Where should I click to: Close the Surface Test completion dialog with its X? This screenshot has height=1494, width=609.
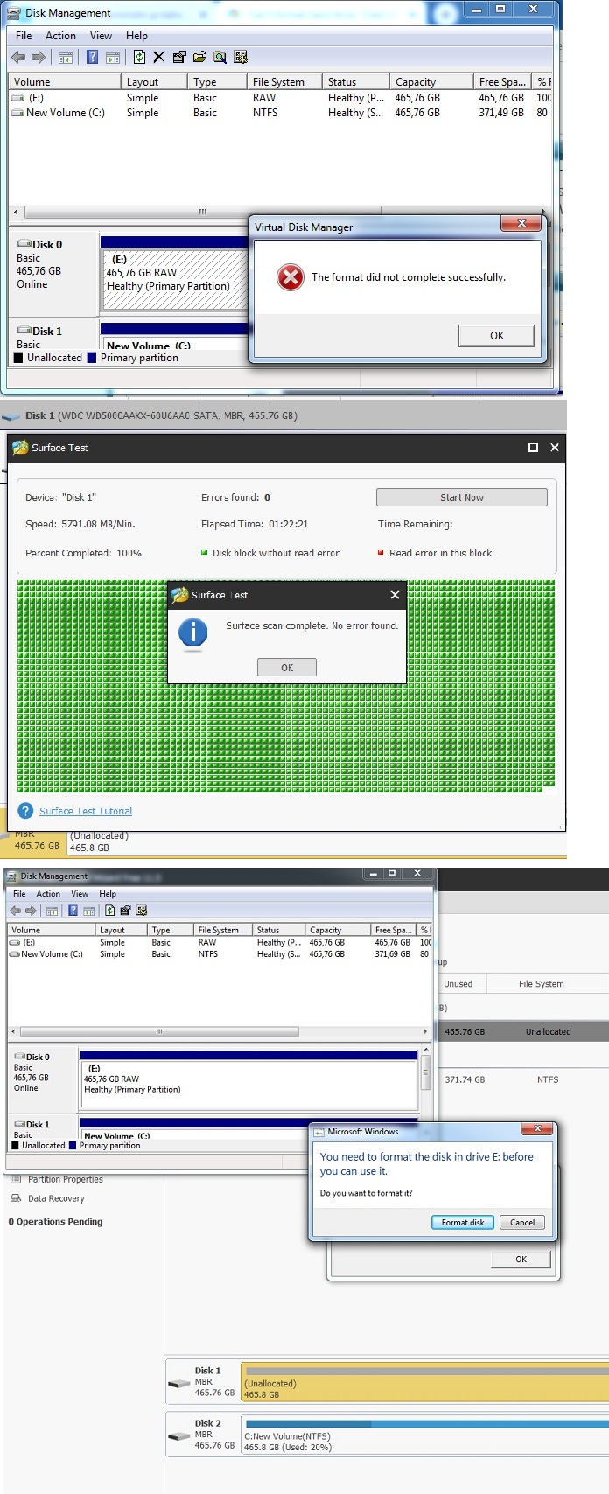tap(395, 595)
